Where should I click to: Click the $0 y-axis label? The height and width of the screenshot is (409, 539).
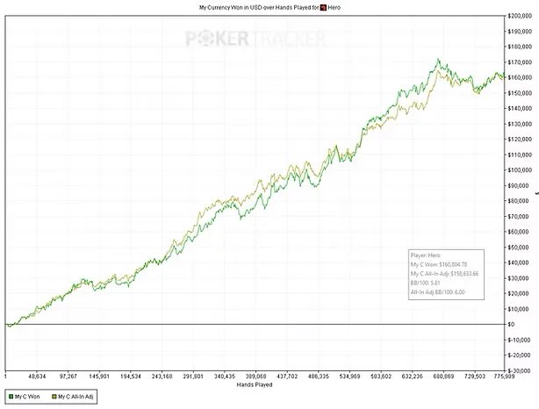point(511,325)
